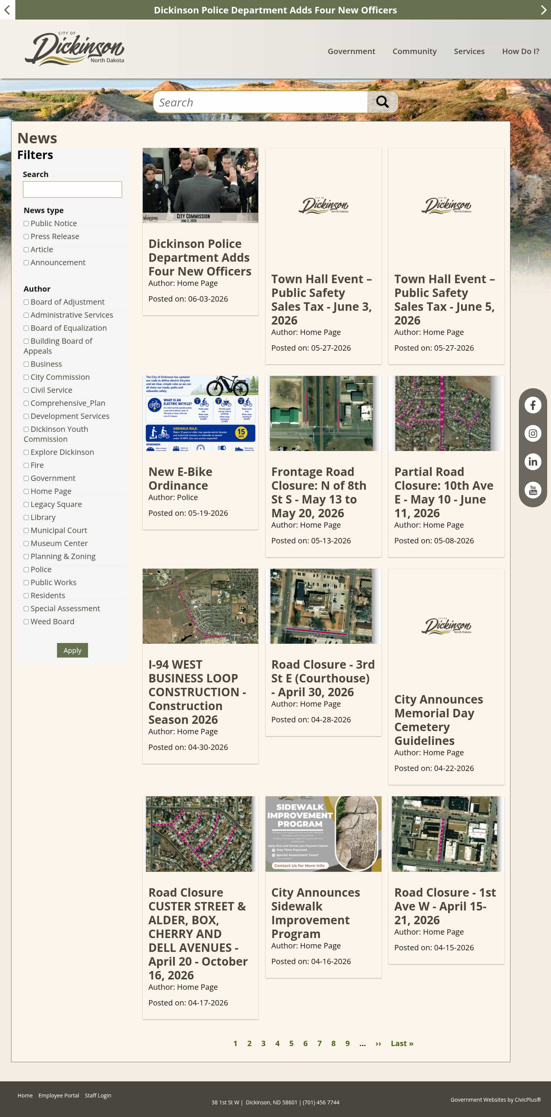Check the Library author checkbox
The image size is (551, 1117).
point(26,518)
